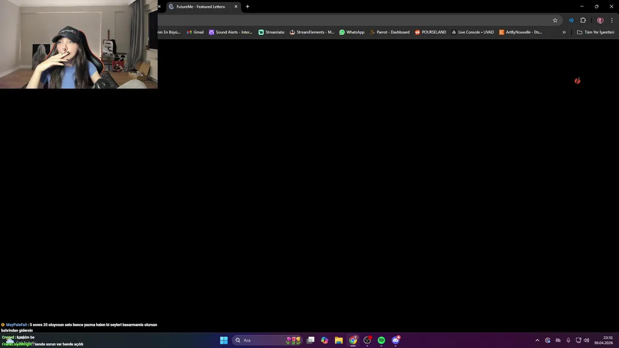Click the microphone icon in the system tray
The width and height of the screenshot is (619, 348).
click(568, 340)
